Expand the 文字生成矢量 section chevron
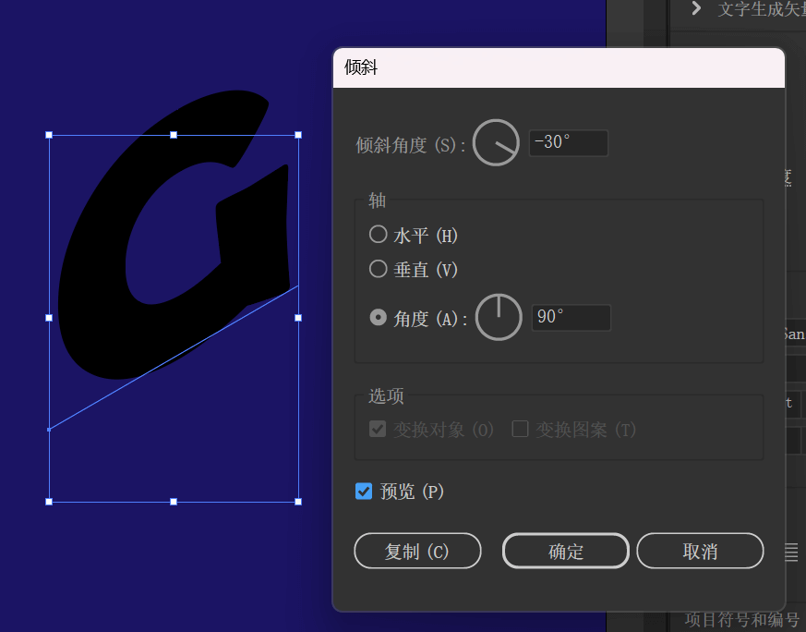The height and width of the screenshot is (632, 806). click(696, 8)
